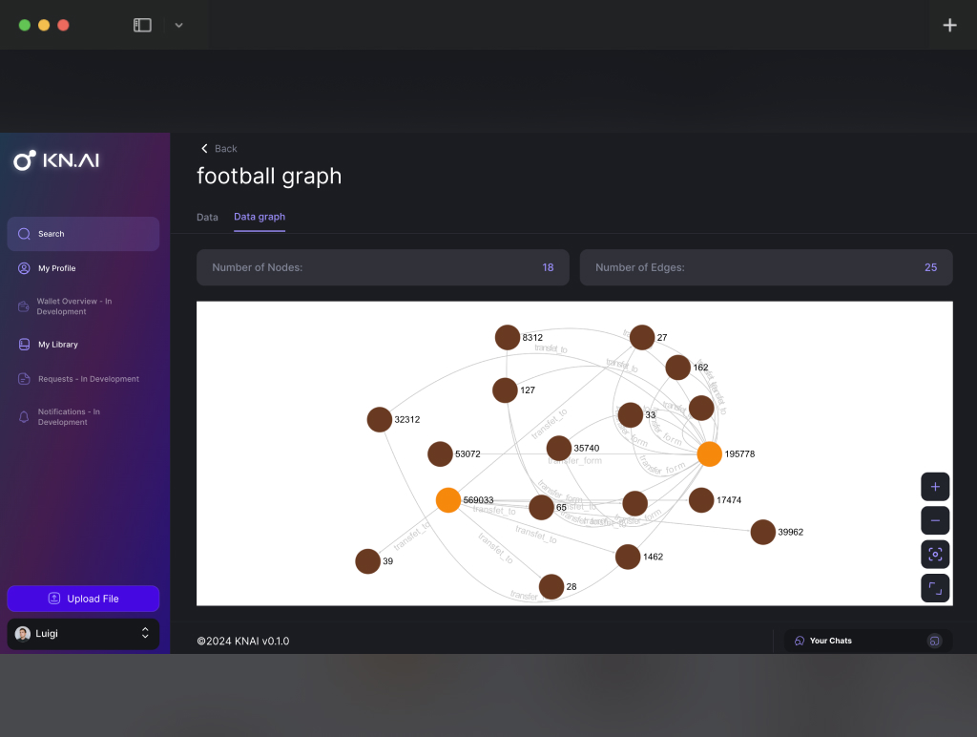
Task: Open the dropdown chevron beside sidebar icon
Action: 178,25
